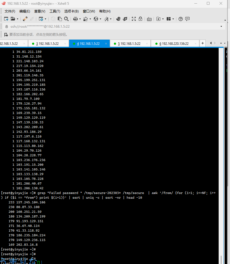Click IP 157.245.104.106 in output
Viewport: 230px width, 264px height.
tap(31, 202)
